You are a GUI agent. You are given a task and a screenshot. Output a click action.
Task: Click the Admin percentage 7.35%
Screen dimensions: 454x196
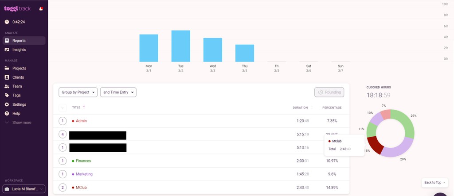pyautogui.click(x=332, y=121)
